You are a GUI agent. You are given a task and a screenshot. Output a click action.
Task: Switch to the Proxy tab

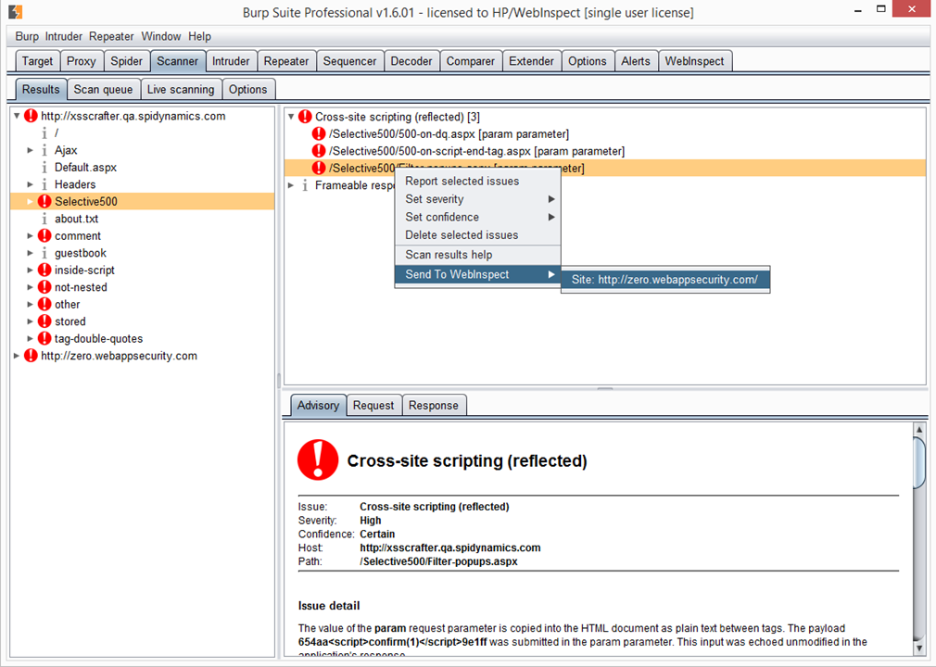click(82, 61)
